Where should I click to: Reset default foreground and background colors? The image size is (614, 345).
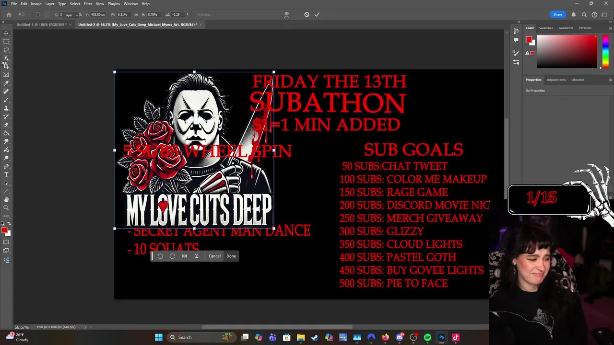pos(3,224)
